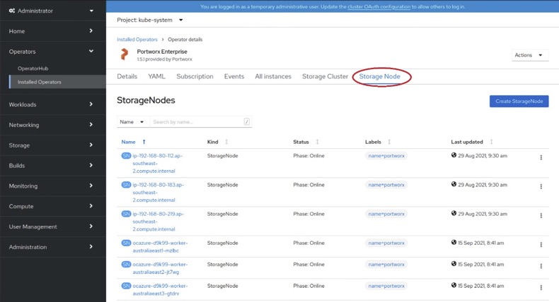The height and width of the screenshot is (302, 559).
Task: Click sort icon on Kind column
Action: click(226, 142)
